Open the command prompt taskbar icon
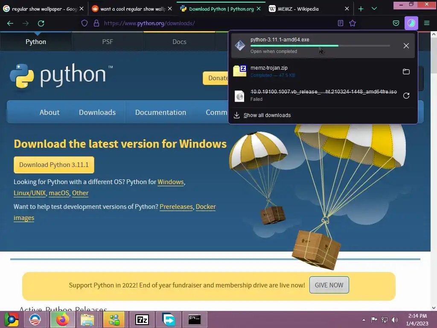Image resolution: width=437 pixels, height=328 pixels. (x=195, y=319)
